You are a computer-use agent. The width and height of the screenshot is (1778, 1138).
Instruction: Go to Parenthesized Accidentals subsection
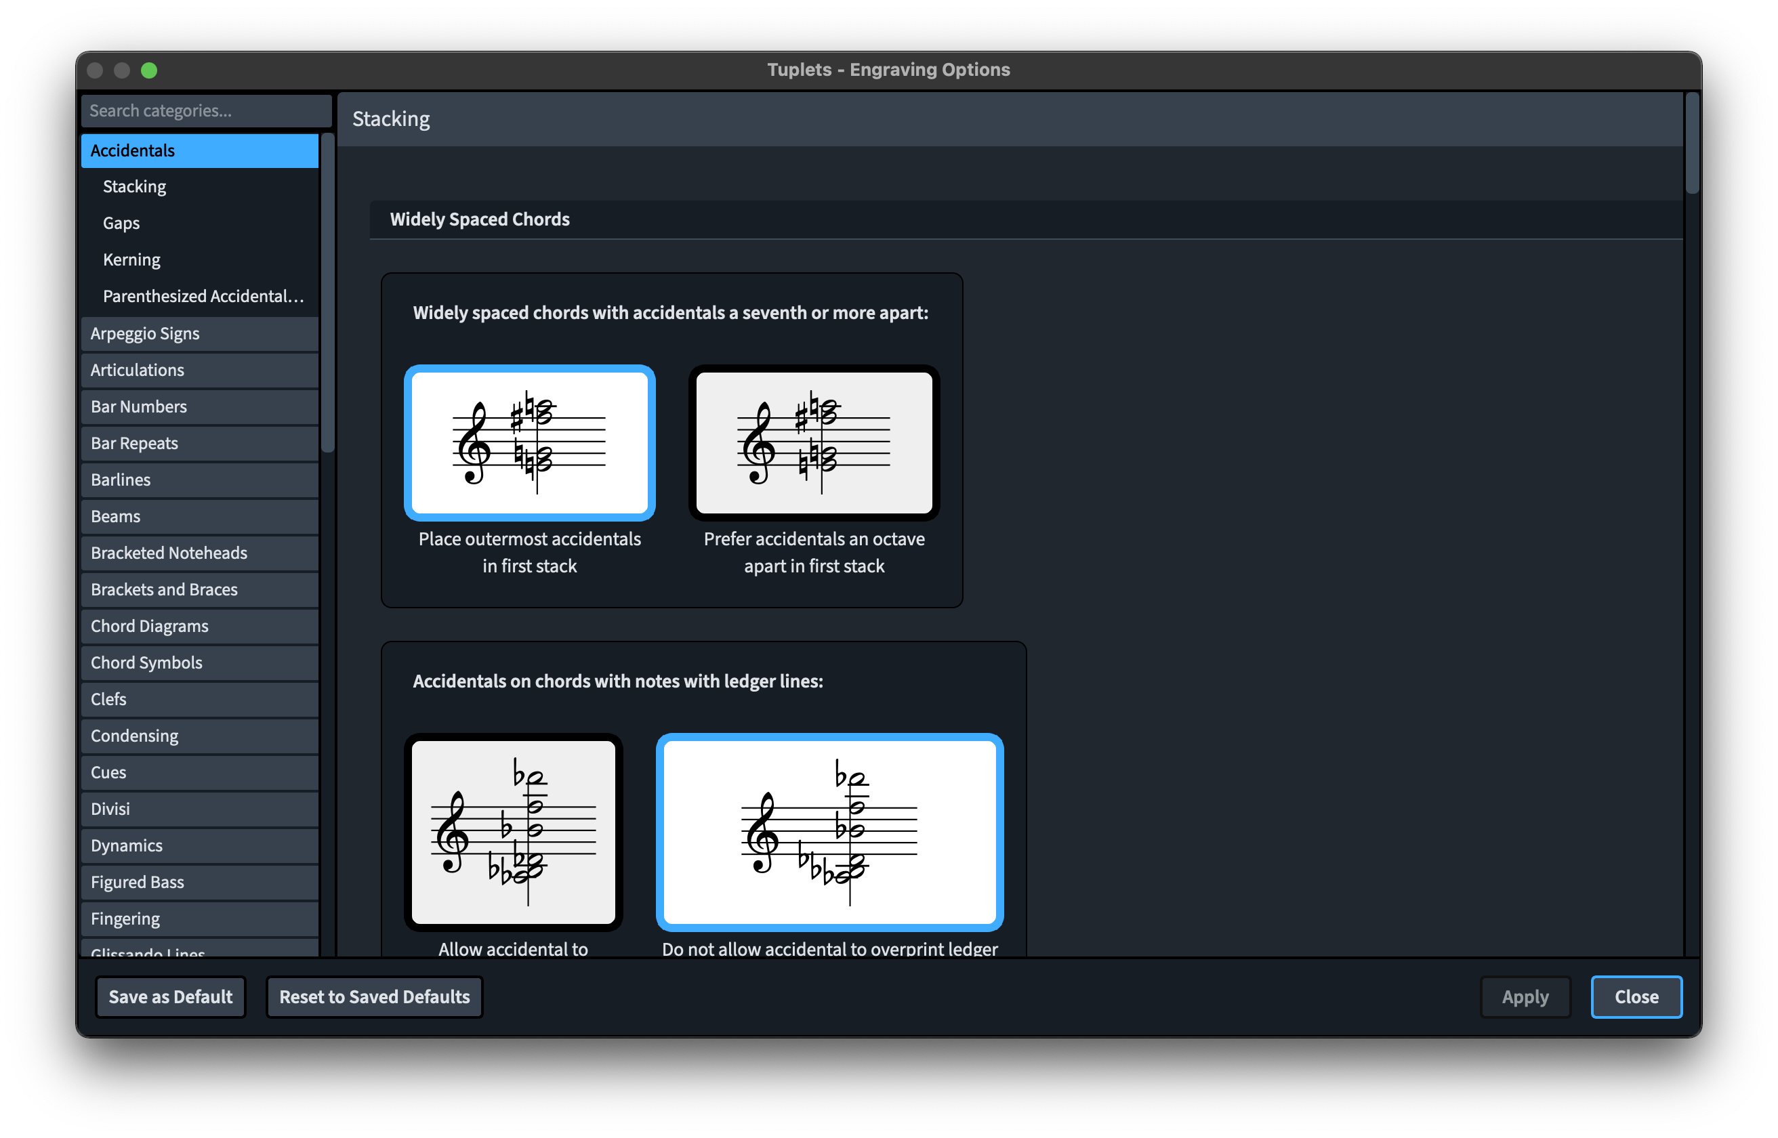coord(203,296)
